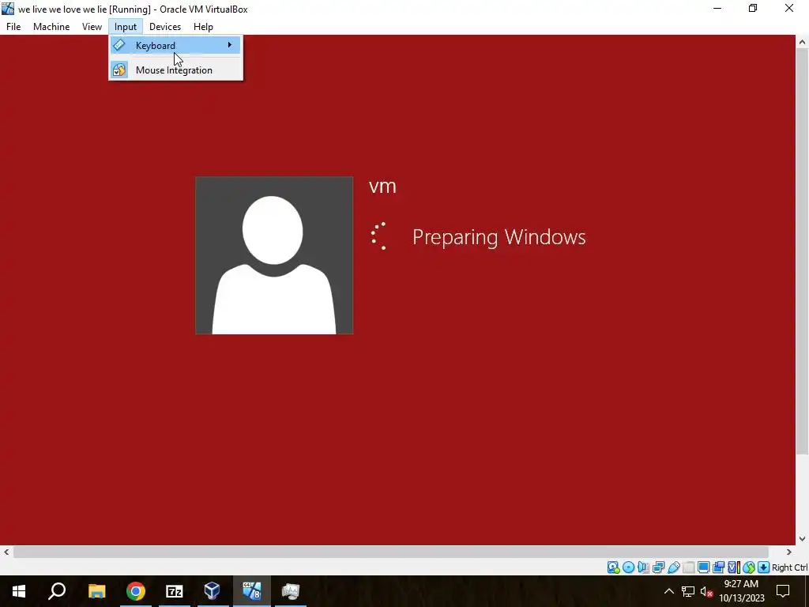The image size is (809, 607).
Task: Click the VirtualBox window title icon
Action: pos(8,9)
